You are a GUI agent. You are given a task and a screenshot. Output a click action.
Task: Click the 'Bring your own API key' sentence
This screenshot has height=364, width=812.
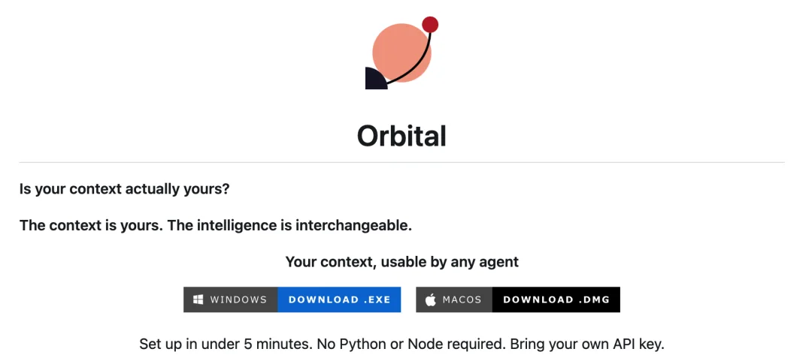[587, 344]
